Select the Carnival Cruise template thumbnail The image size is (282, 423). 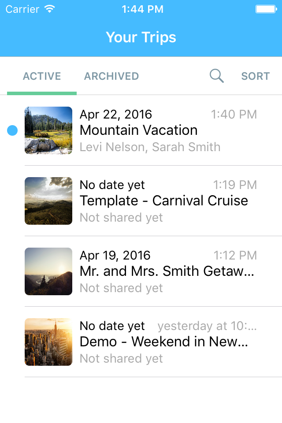tap(48, 201)
